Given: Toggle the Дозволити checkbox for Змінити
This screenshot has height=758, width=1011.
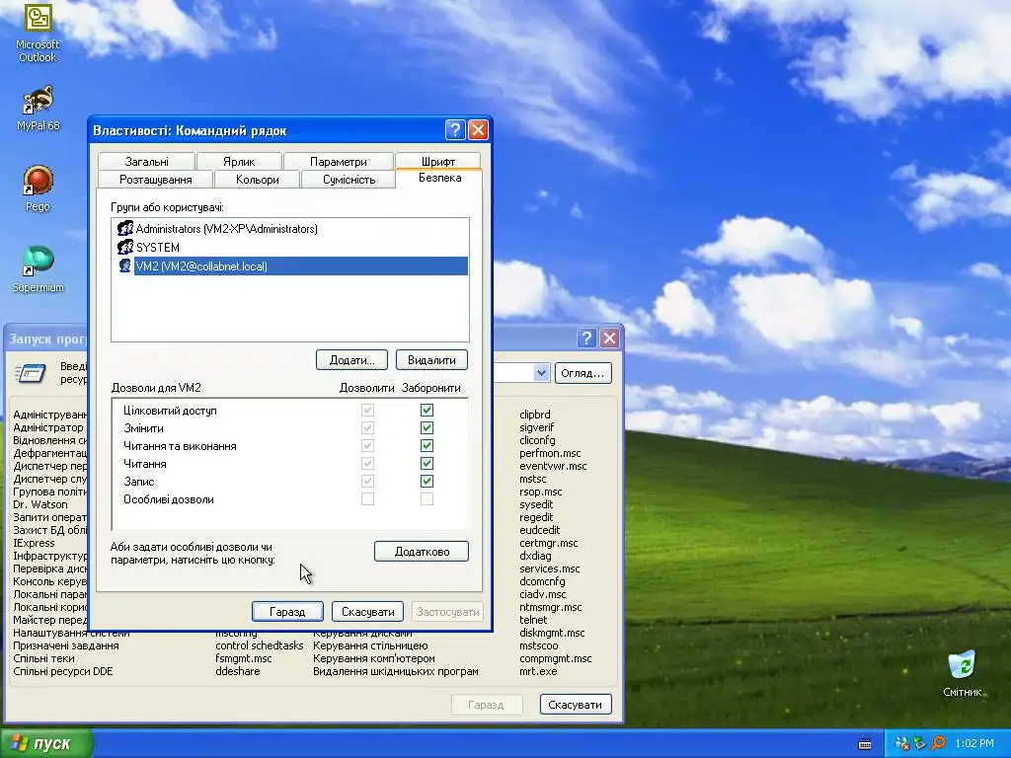Looking at the screenshot, I should (367, 428).
